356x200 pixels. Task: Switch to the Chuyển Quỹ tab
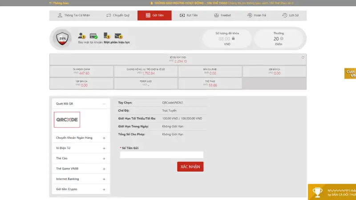pos(118,16)
